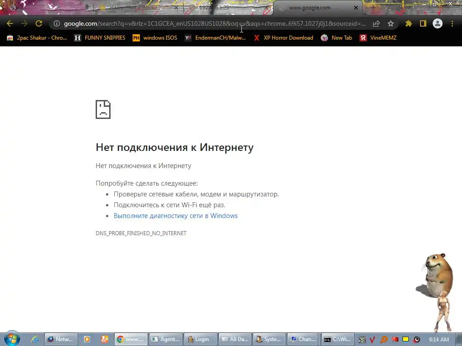Launch Internet Explorer from taskbar
This screenshot has height=346, width=462.
pyautogui.click(x=35, y=339)
